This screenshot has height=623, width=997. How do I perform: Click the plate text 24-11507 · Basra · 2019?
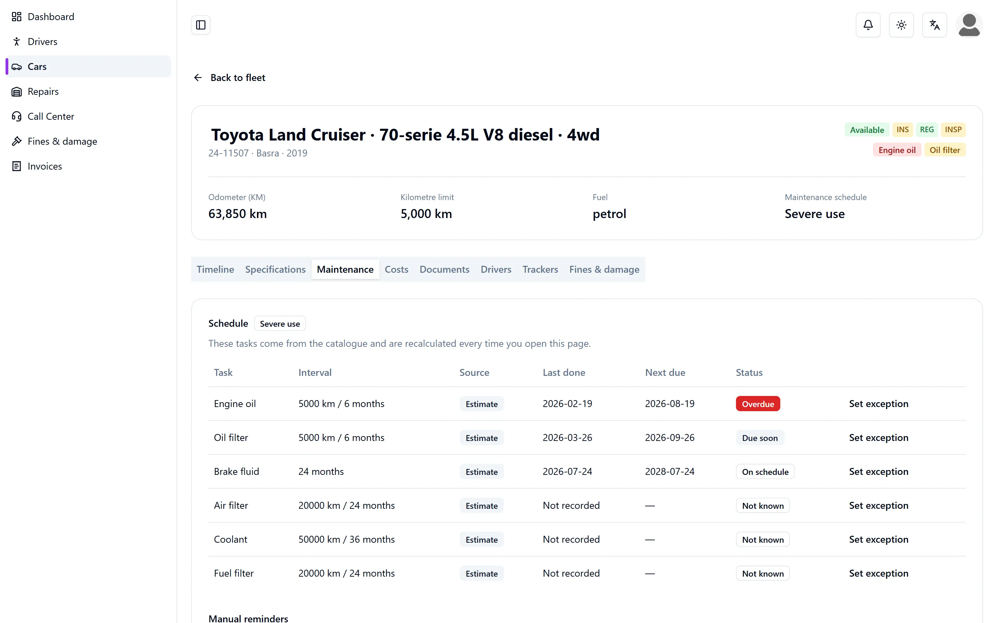(258, 153)
